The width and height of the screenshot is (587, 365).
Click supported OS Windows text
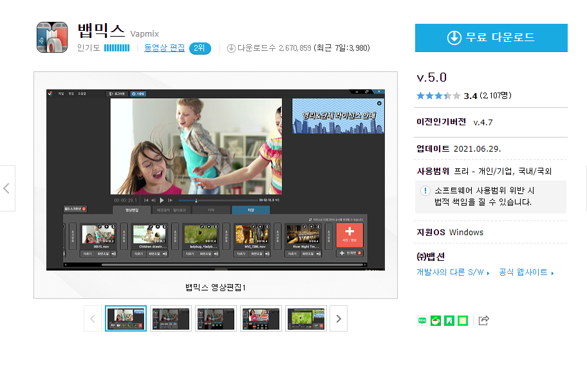(x=466, y=233)
